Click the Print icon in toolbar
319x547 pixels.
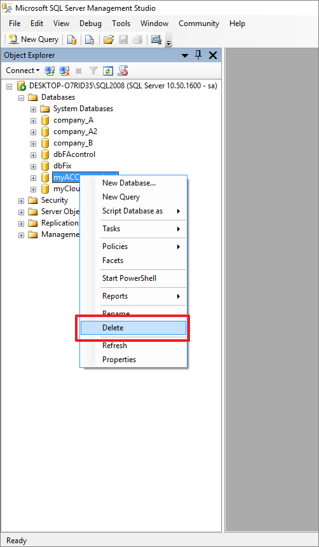(x=137, y=39)
